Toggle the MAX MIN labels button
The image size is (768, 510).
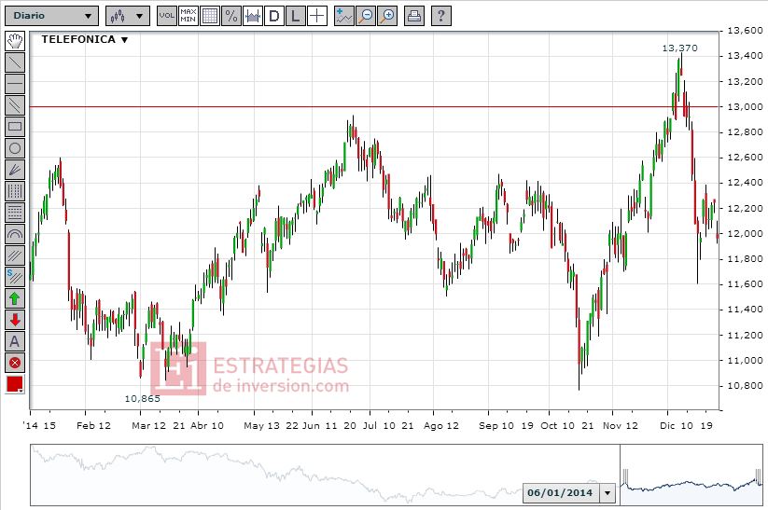tap(189, 16)
